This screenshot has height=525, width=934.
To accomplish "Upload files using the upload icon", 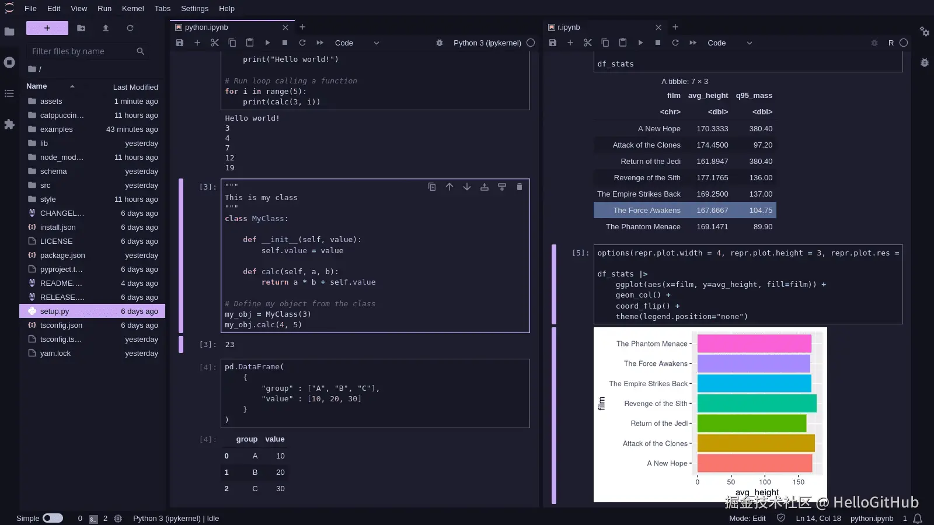I will coord(106,28).
